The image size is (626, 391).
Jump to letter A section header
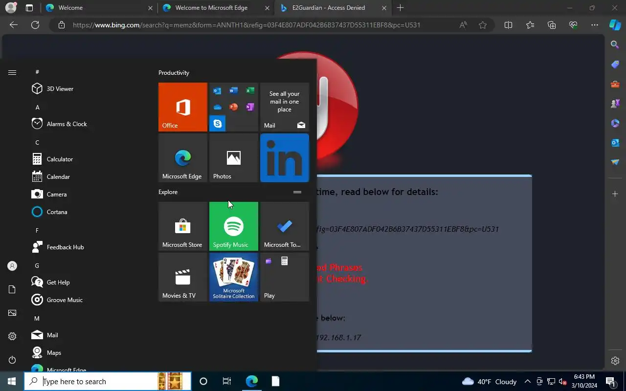click(x=38, y=107)
